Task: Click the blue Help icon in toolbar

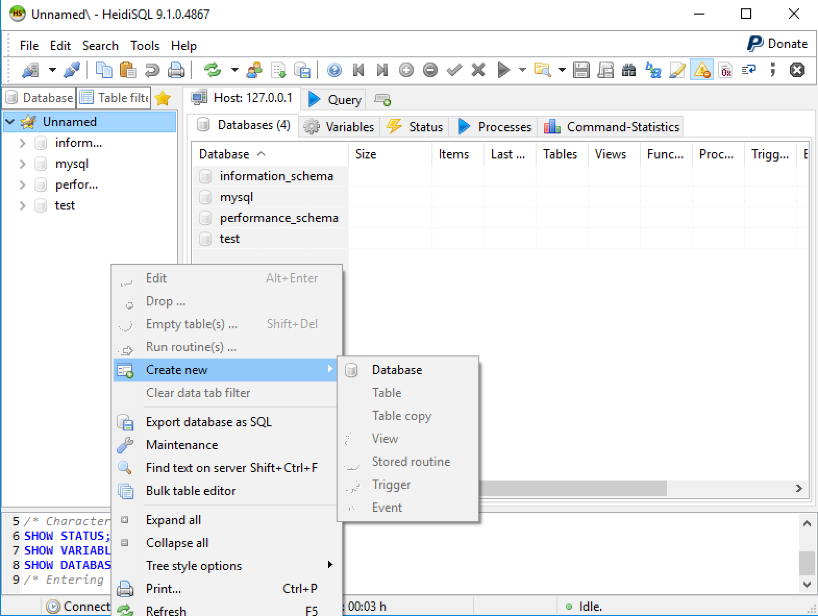Action: click(334, 70)
